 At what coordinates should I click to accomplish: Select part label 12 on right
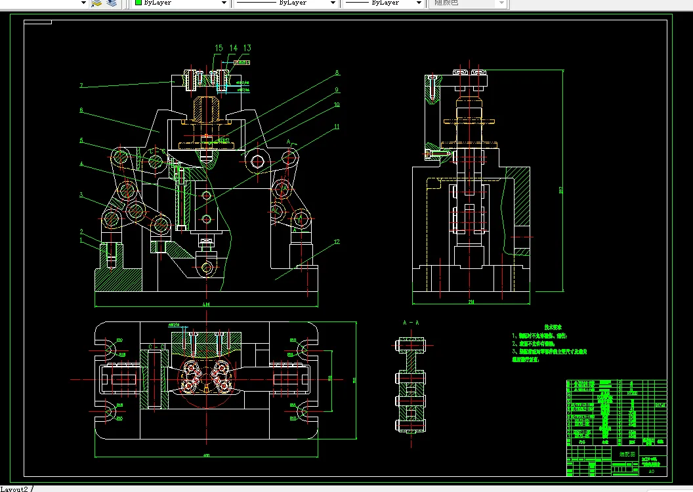(337, 241)
